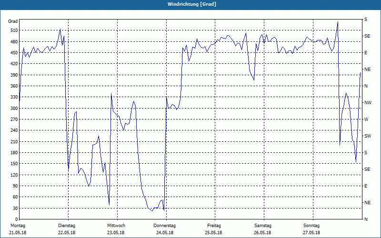Viewport: 381px width, 238px height.
Task: Click the E compass label beside the 90 gridline
Action: (x=366, y=186)
